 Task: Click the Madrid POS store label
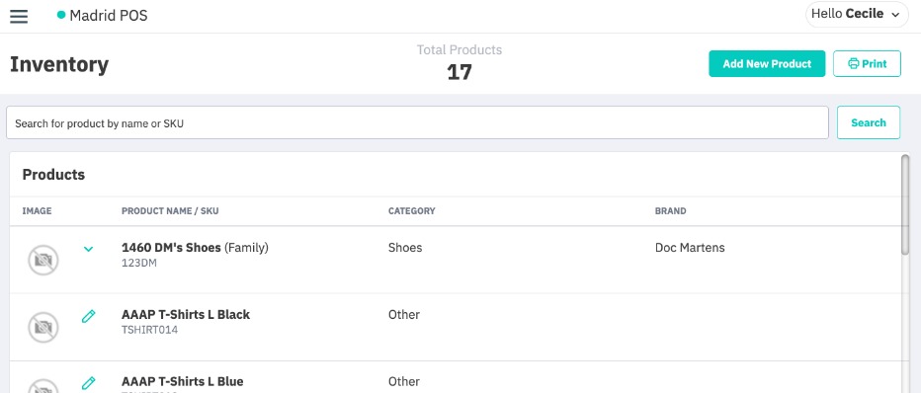[109, 16]
